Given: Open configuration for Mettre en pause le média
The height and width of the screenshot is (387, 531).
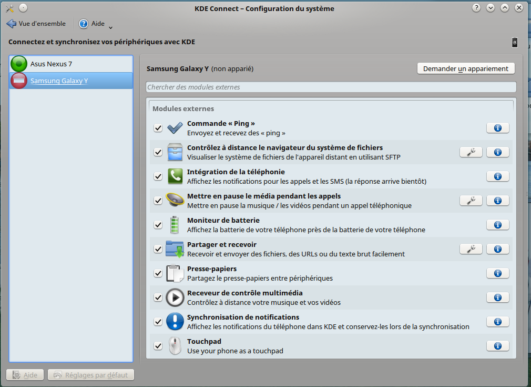Looking at the screenshot, I should [471, 201].
